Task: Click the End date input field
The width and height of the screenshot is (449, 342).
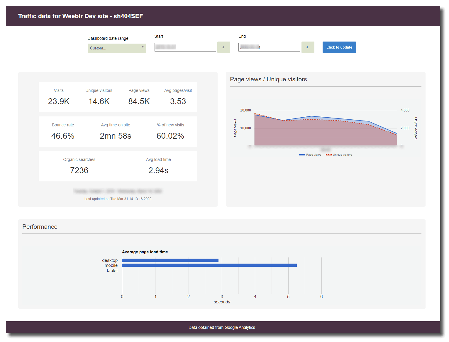Action: (x=269, y=47)
